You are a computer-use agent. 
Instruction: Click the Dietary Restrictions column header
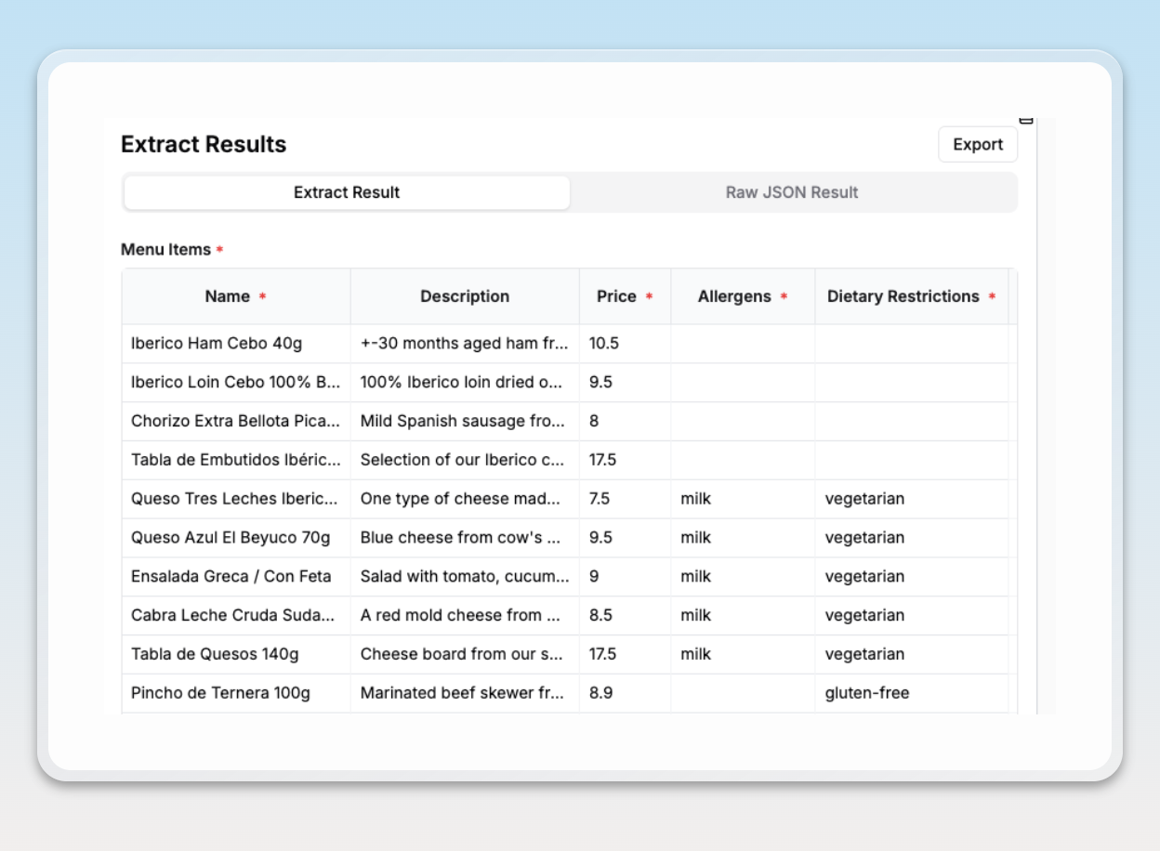coord(903,296)
